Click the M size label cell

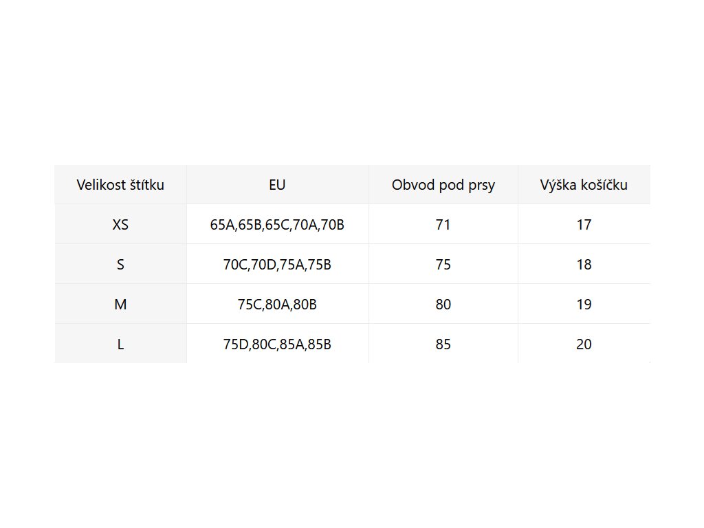(120, 305)
